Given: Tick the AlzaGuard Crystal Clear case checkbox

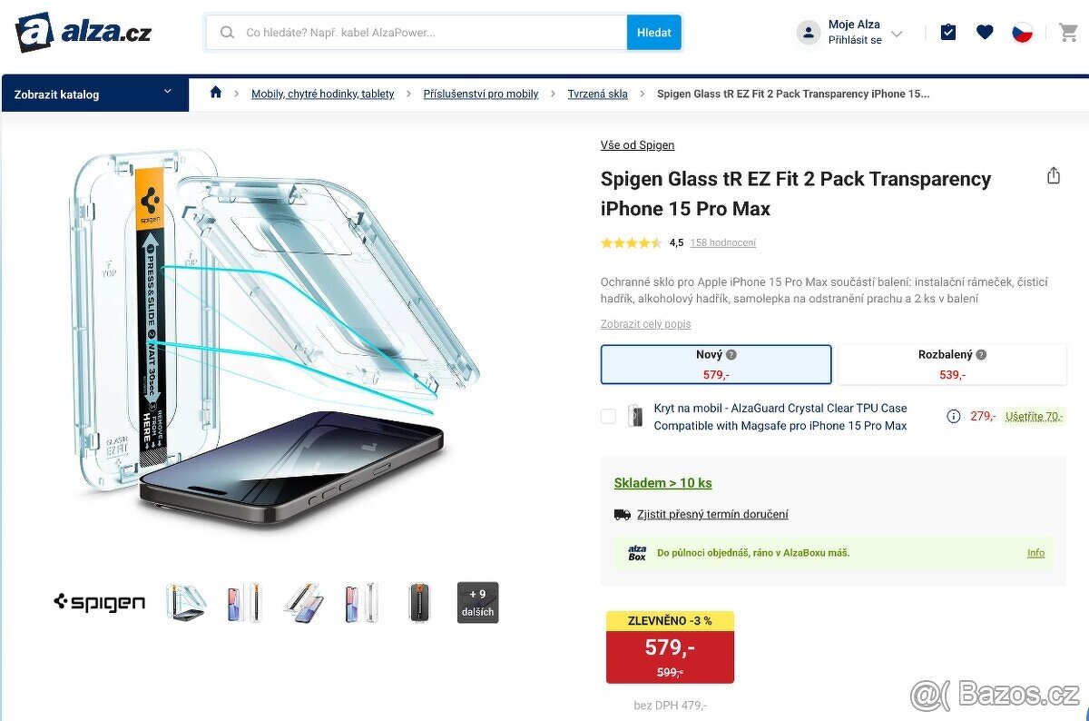Looking at the screenshot, I should point(608,417).
